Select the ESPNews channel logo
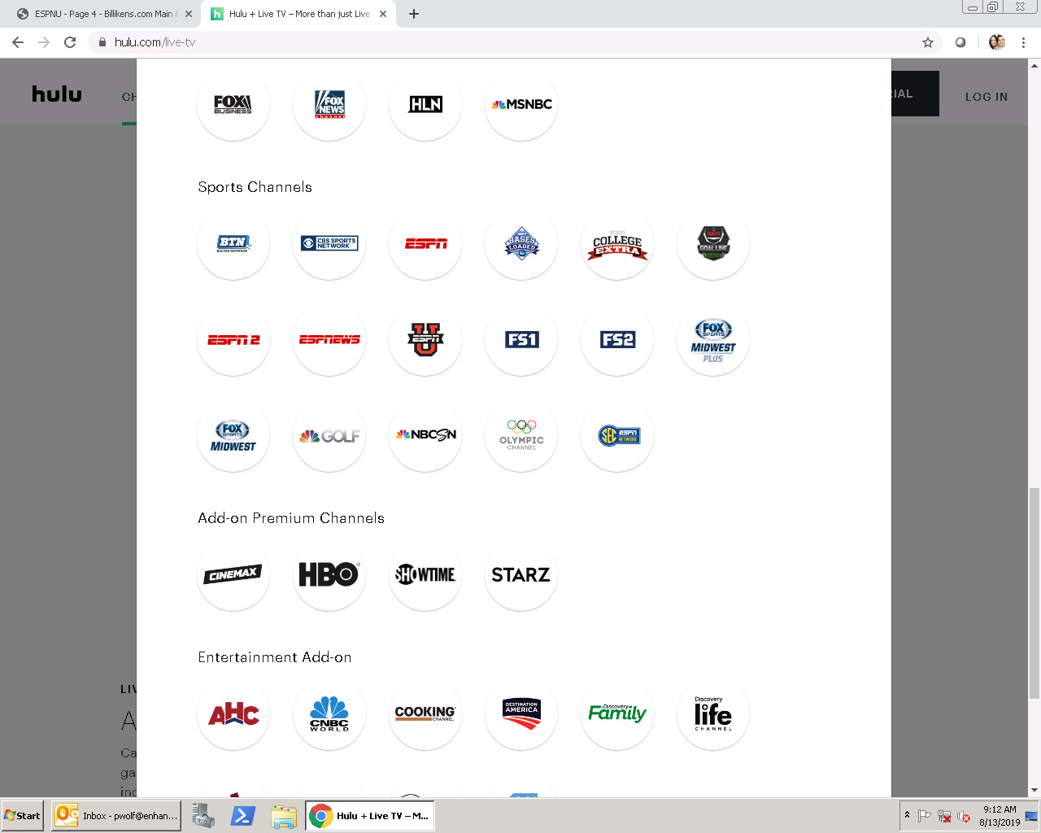1041x833 pixels. pos(329,339)
